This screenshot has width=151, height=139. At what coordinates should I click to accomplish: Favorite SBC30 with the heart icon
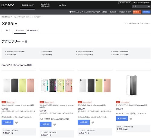(93, 123)
